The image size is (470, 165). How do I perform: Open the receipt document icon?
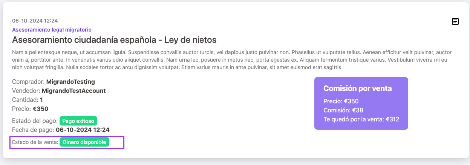pyautogui.click(x=455, y=21)
